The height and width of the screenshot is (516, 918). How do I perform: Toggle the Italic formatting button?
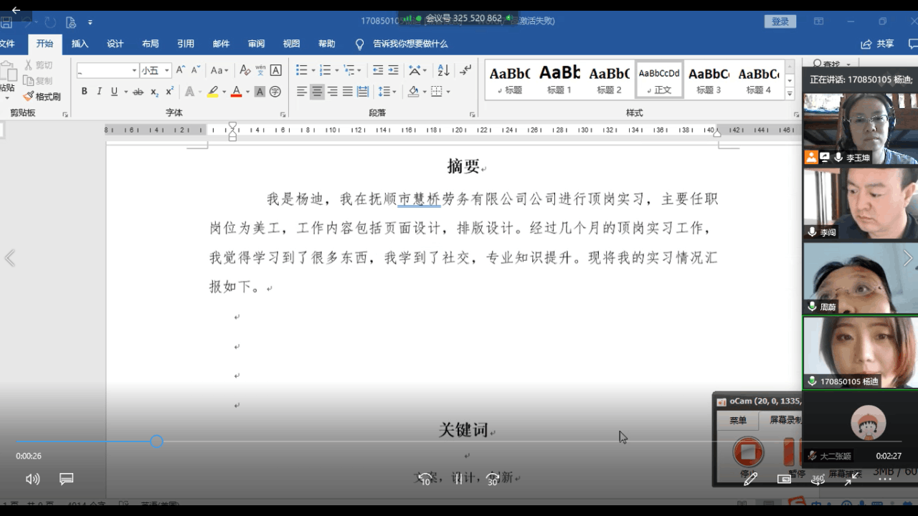pyautogui.click(x=99, y=92)
